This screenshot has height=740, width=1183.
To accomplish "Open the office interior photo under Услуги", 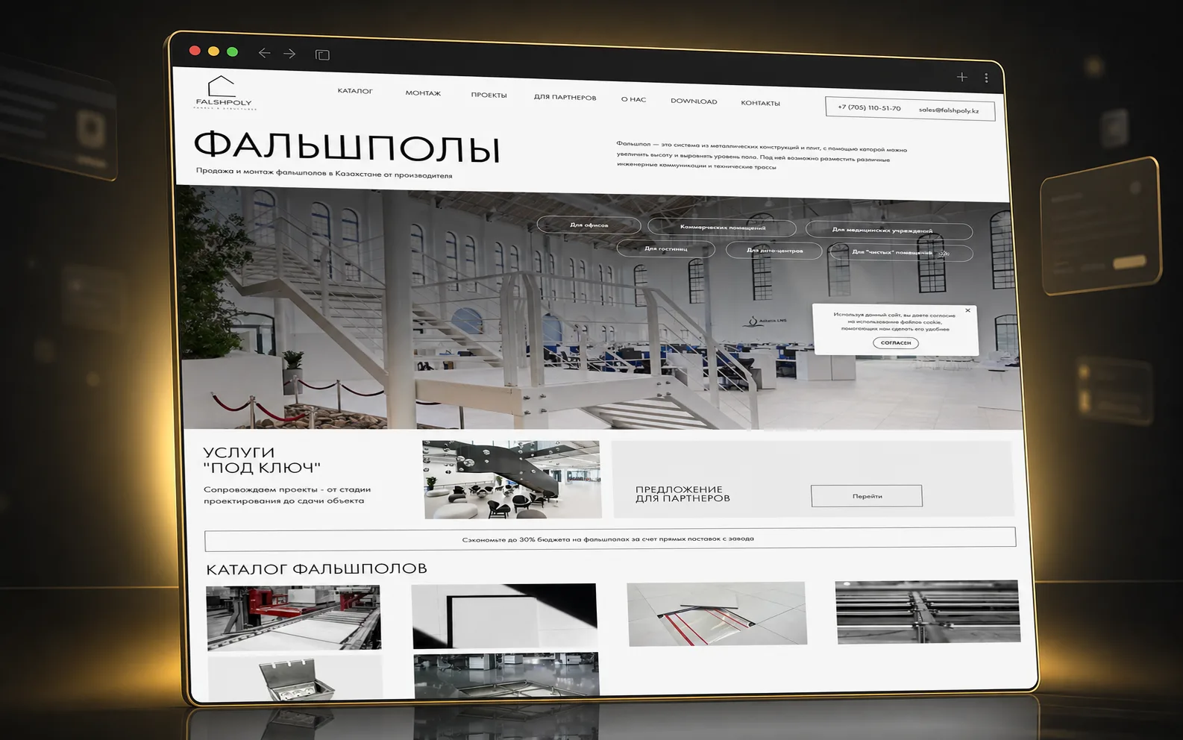I will (512, 480).
